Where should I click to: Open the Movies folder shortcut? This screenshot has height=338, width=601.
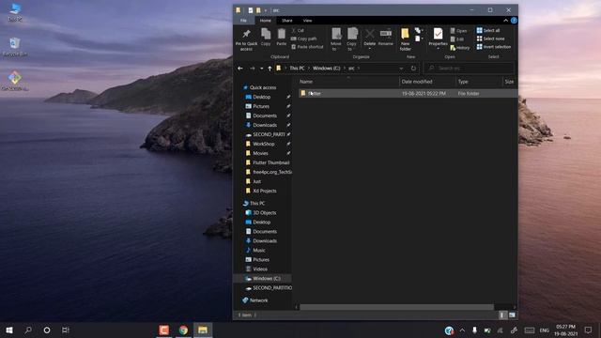coord(260,153)
